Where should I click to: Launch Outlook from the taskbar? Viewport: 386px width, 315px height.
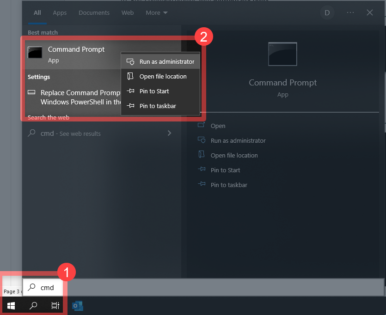(x=78, y=305)
